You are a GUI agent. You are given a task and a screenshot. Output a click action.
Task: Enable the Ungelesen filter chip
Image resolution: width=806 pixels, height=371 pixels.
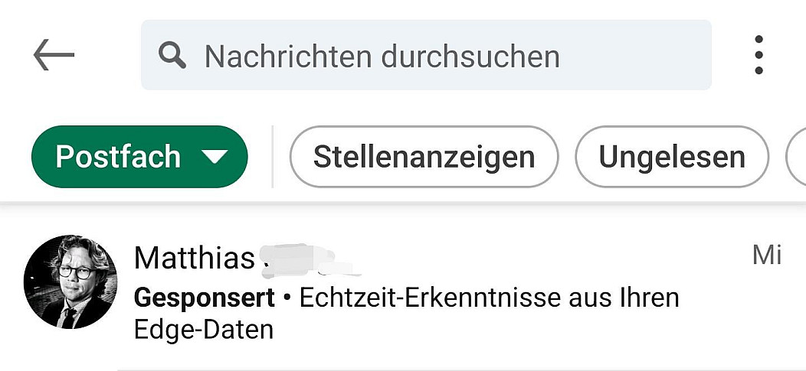pos(671,157)
